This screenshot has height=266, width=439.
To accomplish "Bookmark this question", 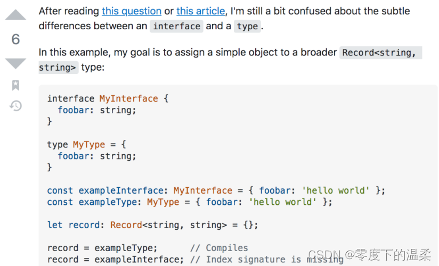I will pyautogui.click(x=15, y=85).
